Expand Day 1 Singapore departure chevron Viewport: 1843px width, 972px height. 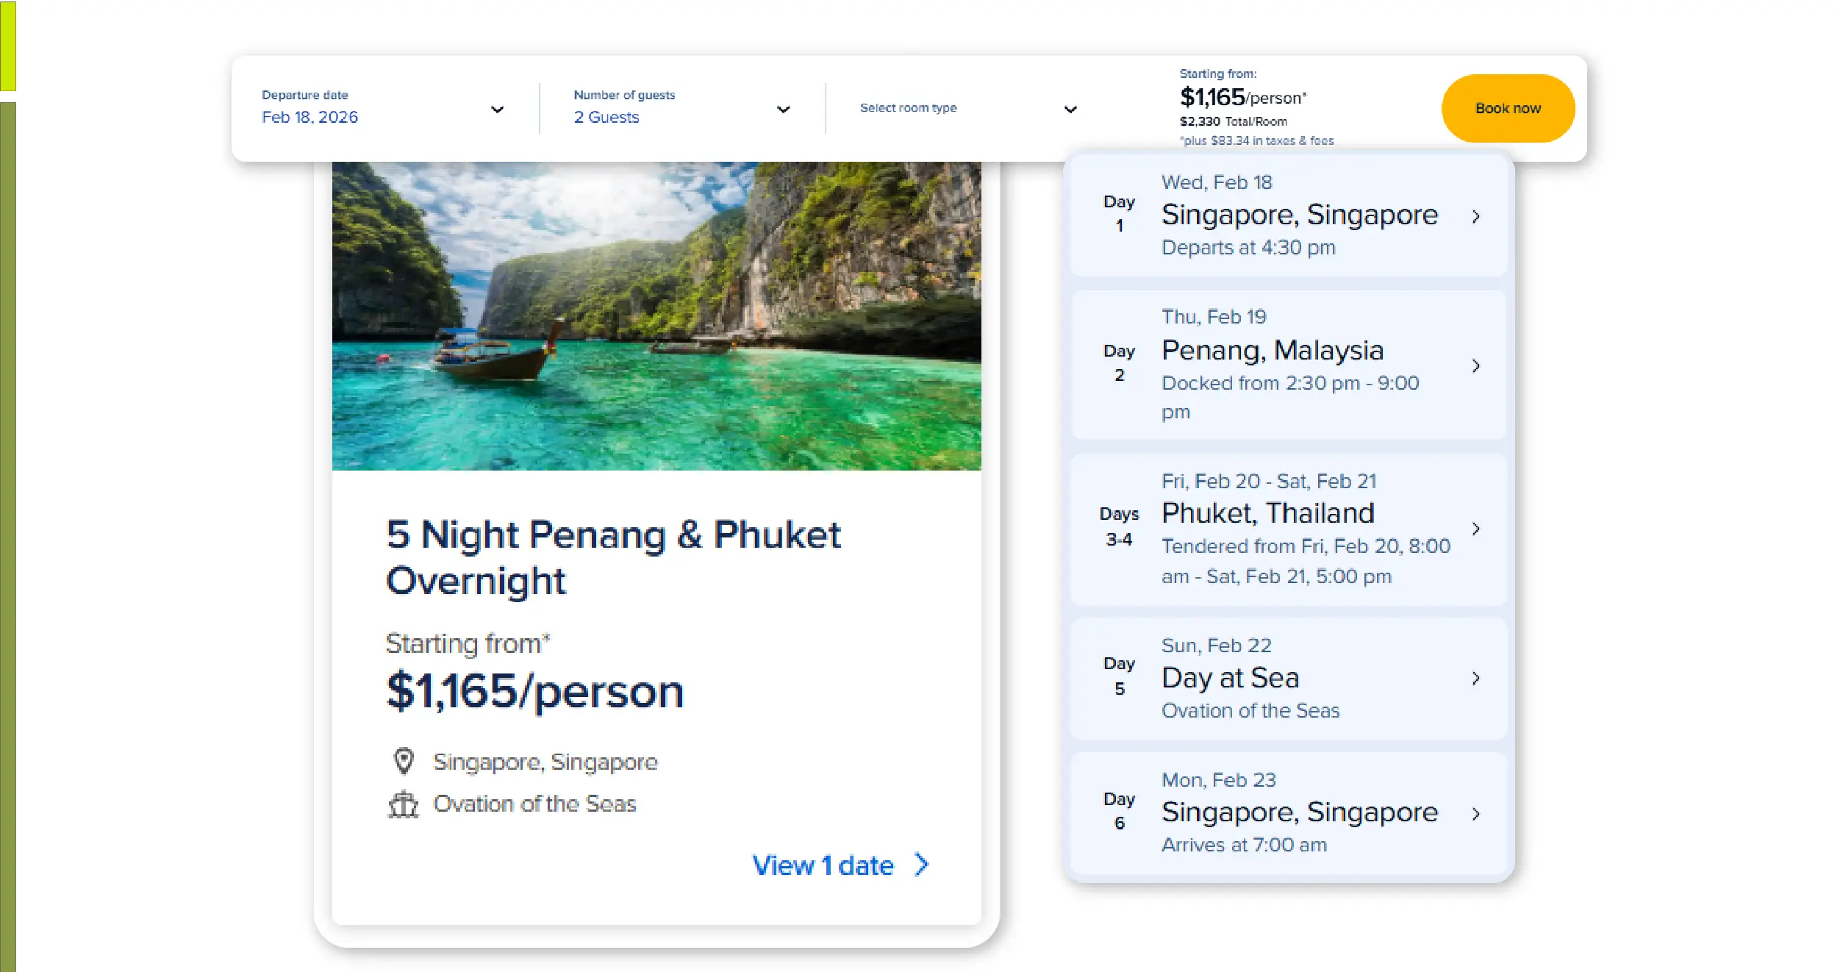coord(1475,216)
